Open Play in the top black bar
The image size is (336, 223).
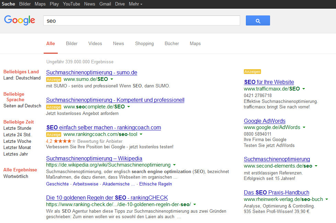click(54, 4)
